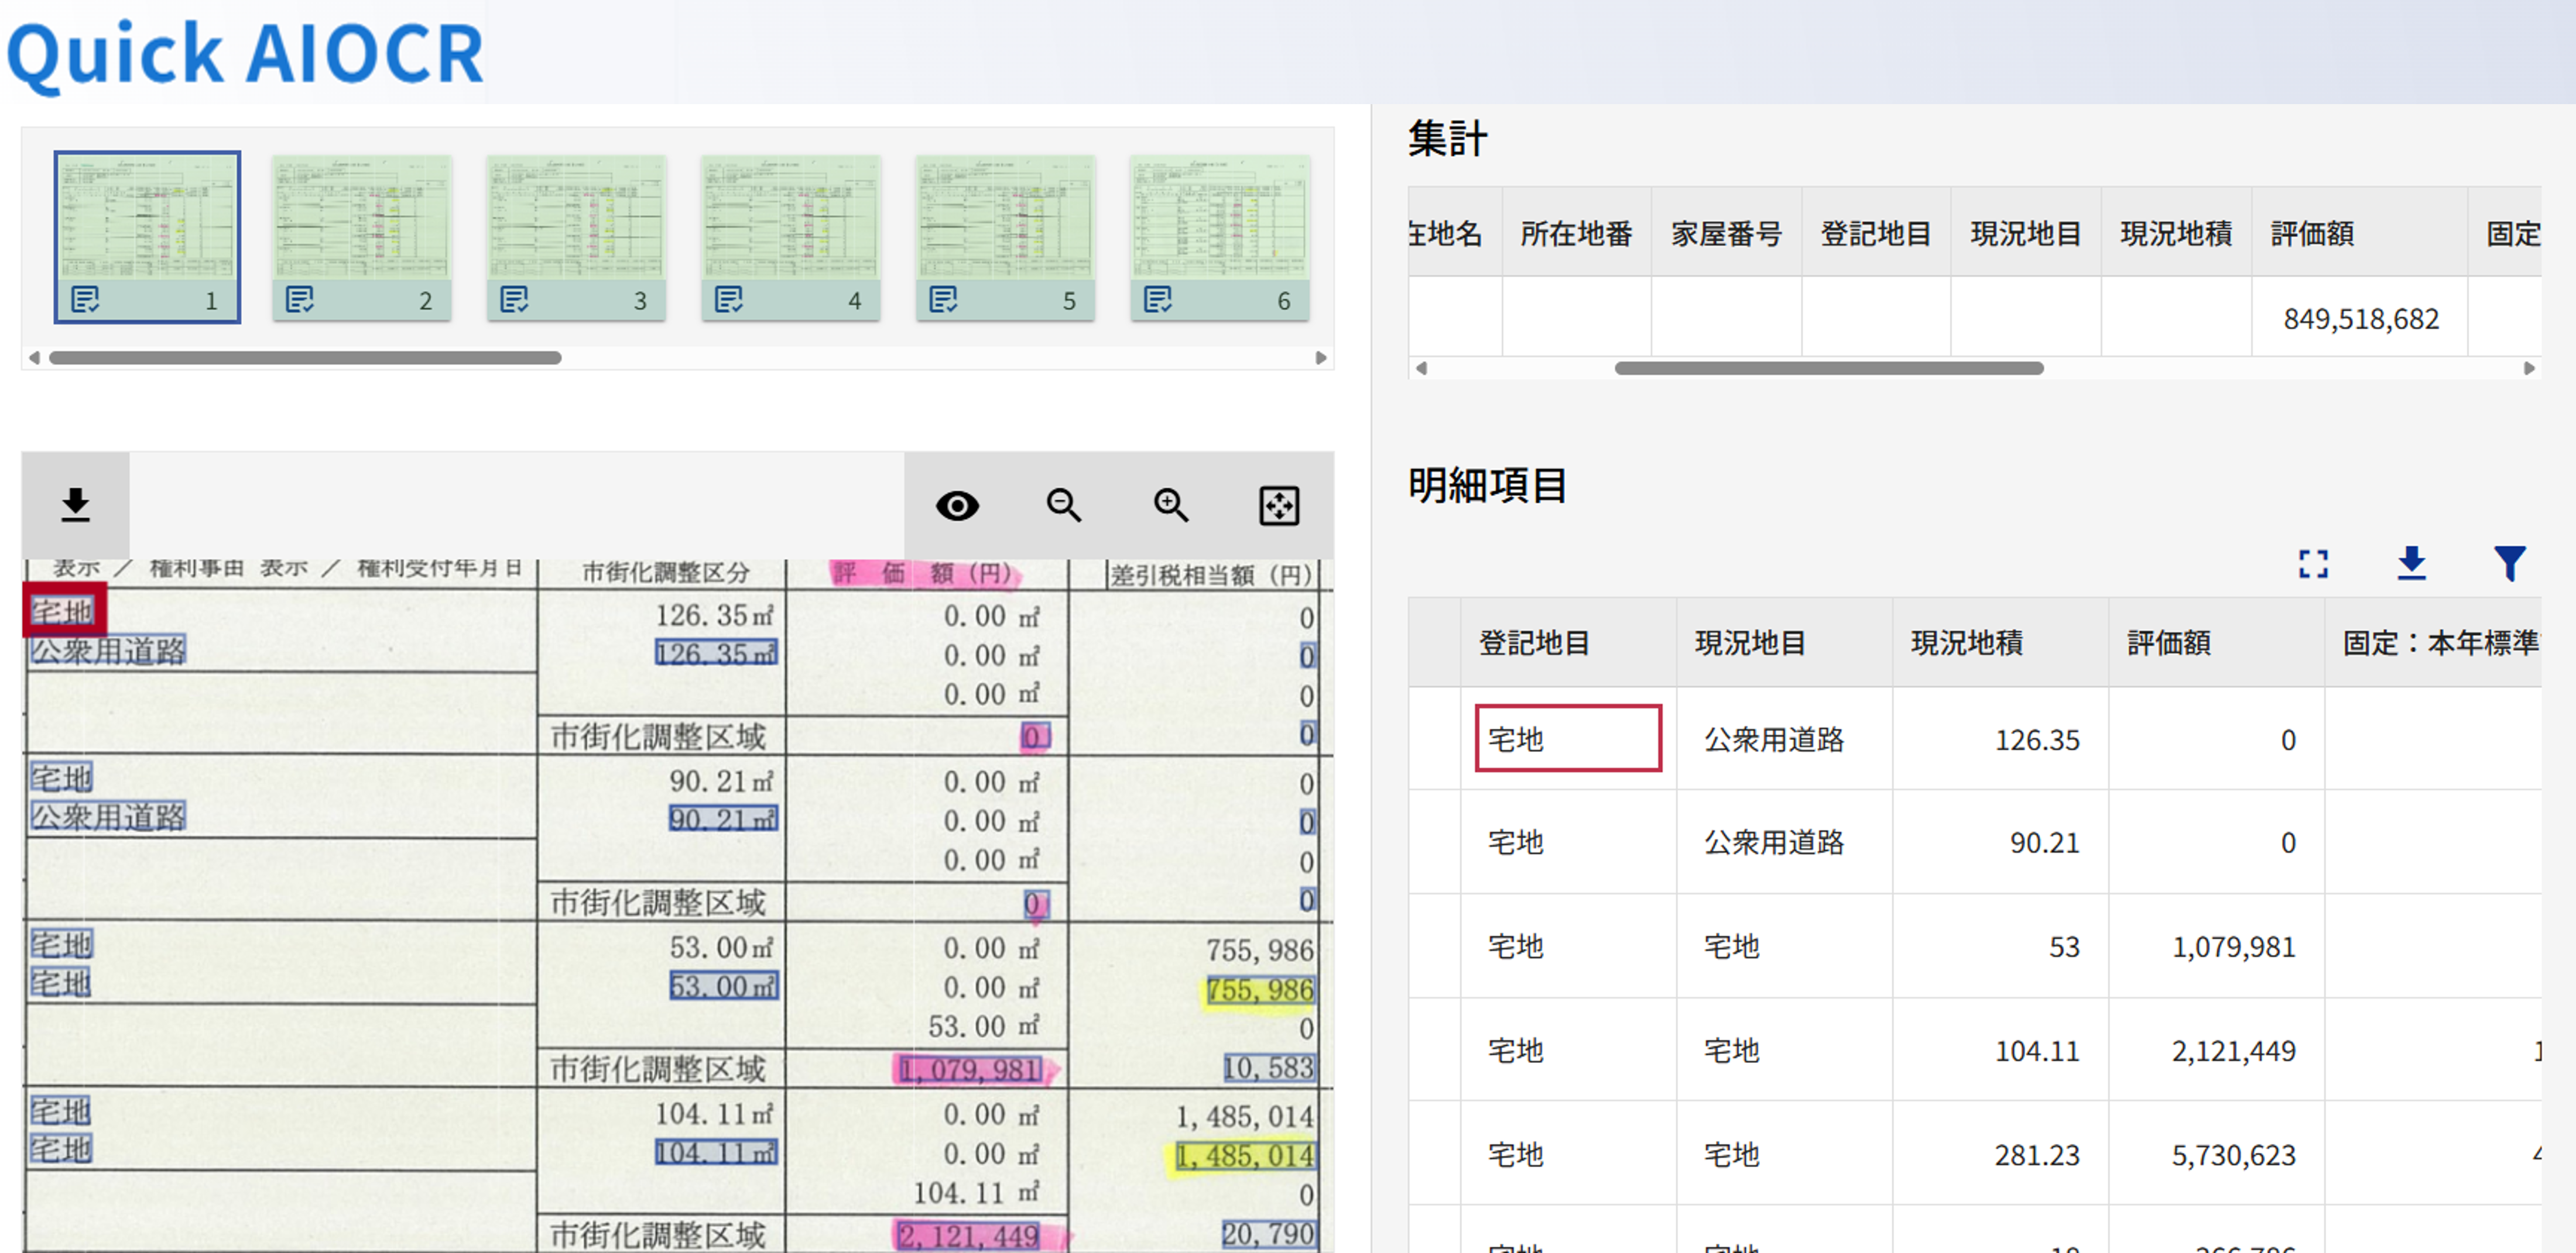Click the right arrow of 集計 table scrollbar
The width and height of the screenshot is (2576, 1253).
[x=2530, y=368]
